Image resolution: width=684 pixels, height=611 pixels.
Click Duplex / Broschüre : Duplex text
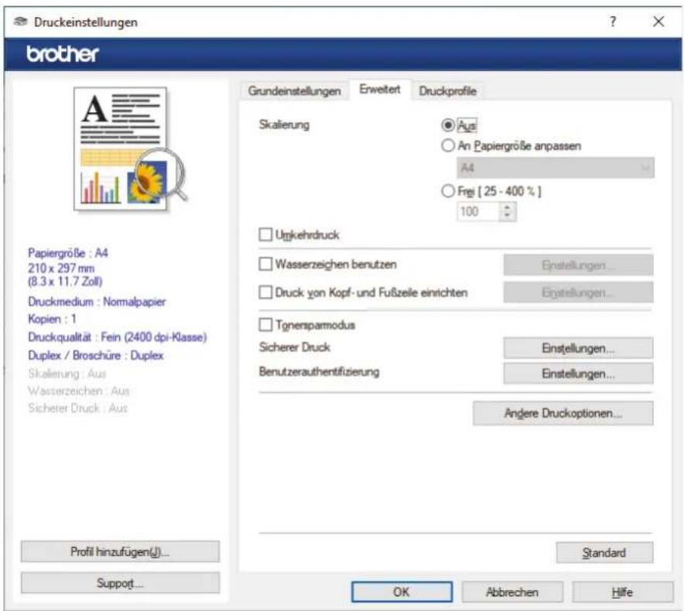95,356
